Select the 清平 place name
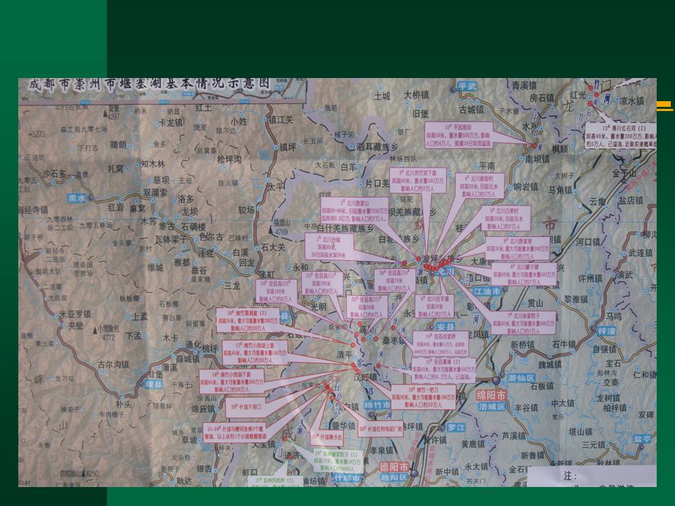Image resolution: width=675 pixels, height=506 pixels. [345, 354]
